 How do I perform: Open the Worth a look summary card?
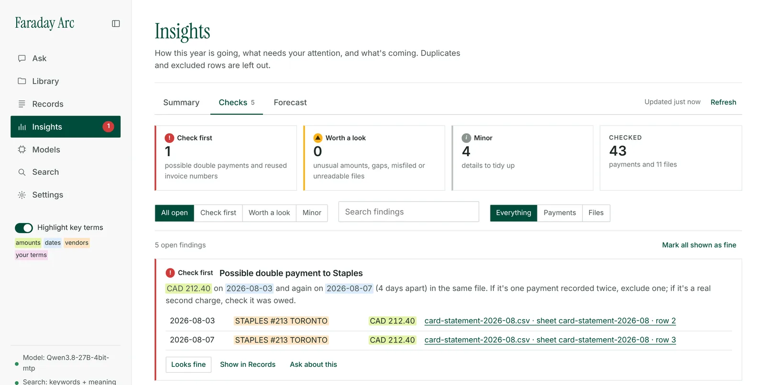pos(374,158)
